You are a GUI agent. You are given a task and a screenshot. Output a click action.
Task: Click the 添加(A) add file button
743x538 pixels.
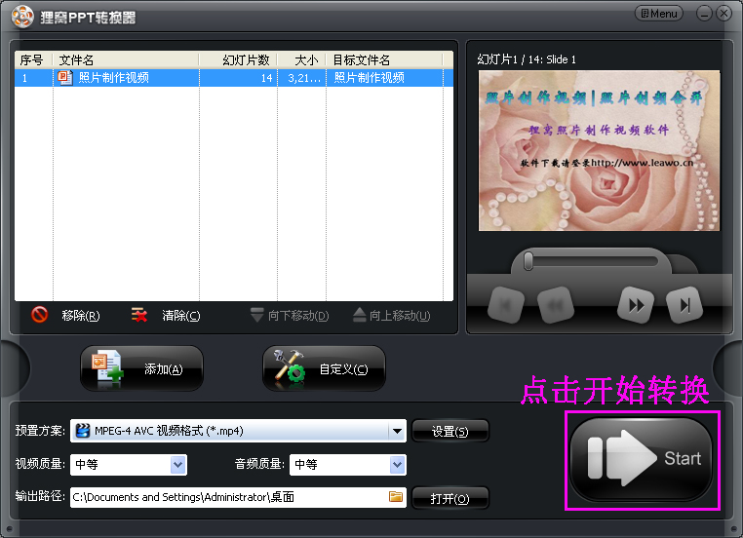click(141, 368)
